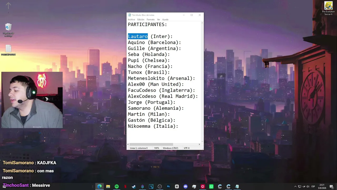337x190 pixels.
Task: Click the 'Gastón (Bélgica):' line
Action: (152, 120)
